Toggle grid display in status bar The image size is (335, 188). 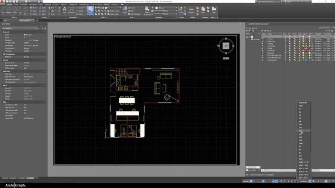point(251,181)
